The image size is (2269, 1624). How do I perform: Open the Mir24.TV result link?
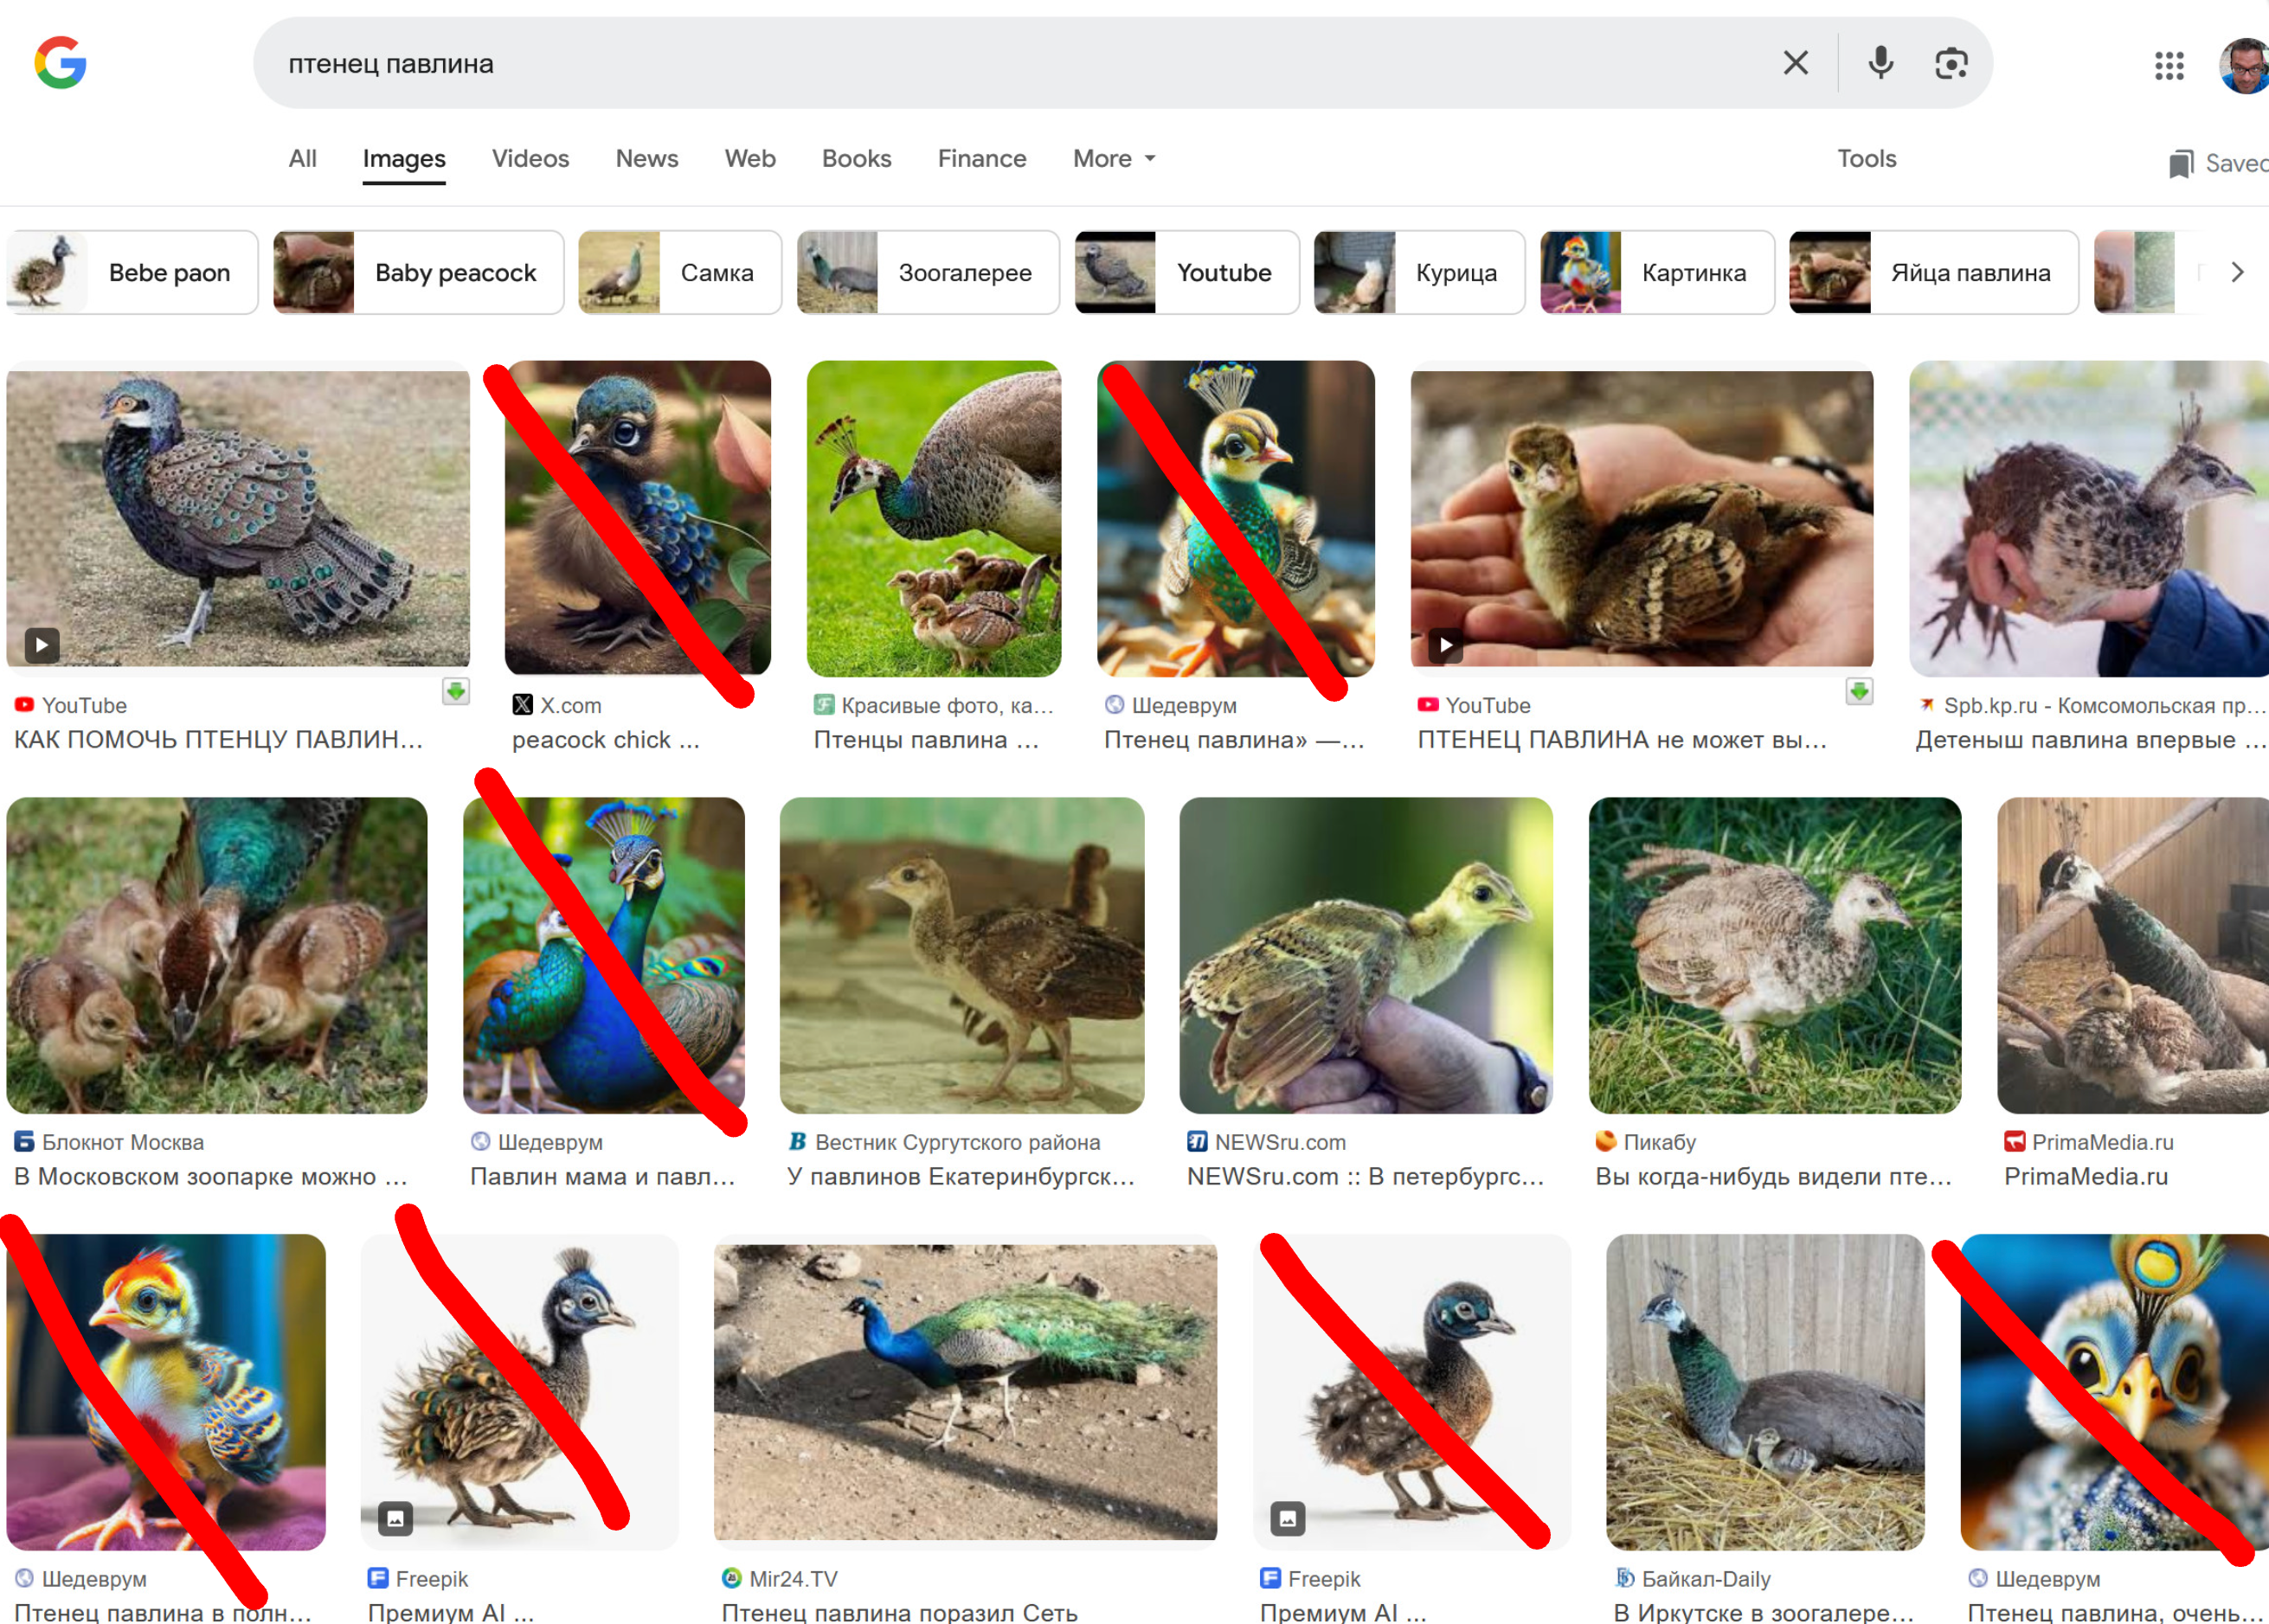pyautogui.click(x=793, y=1578)
